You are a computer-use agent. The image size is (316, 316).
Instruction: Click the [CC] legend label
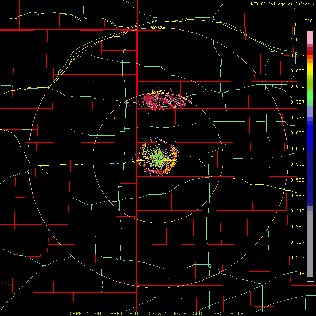pyautogui.click(x=300, y=24)
